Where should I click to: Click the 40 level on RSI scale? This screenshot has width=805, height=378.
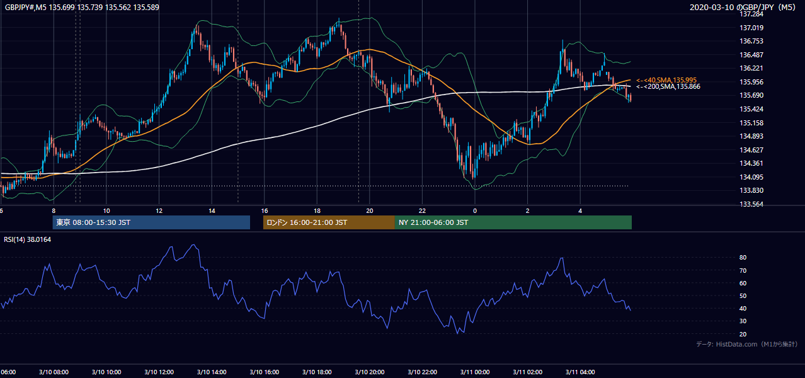743,308
